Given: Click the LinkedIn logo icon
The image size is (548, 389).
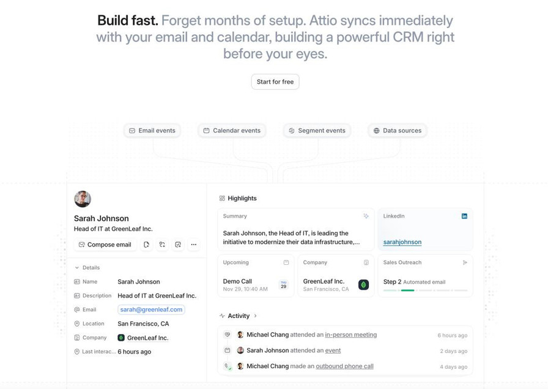Looking at the screenshot, I should [464, 216].
